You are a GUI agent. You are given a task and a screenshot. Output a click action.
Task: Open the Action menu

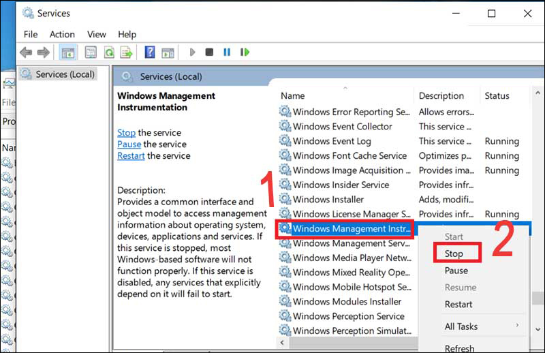pos(62,34)
